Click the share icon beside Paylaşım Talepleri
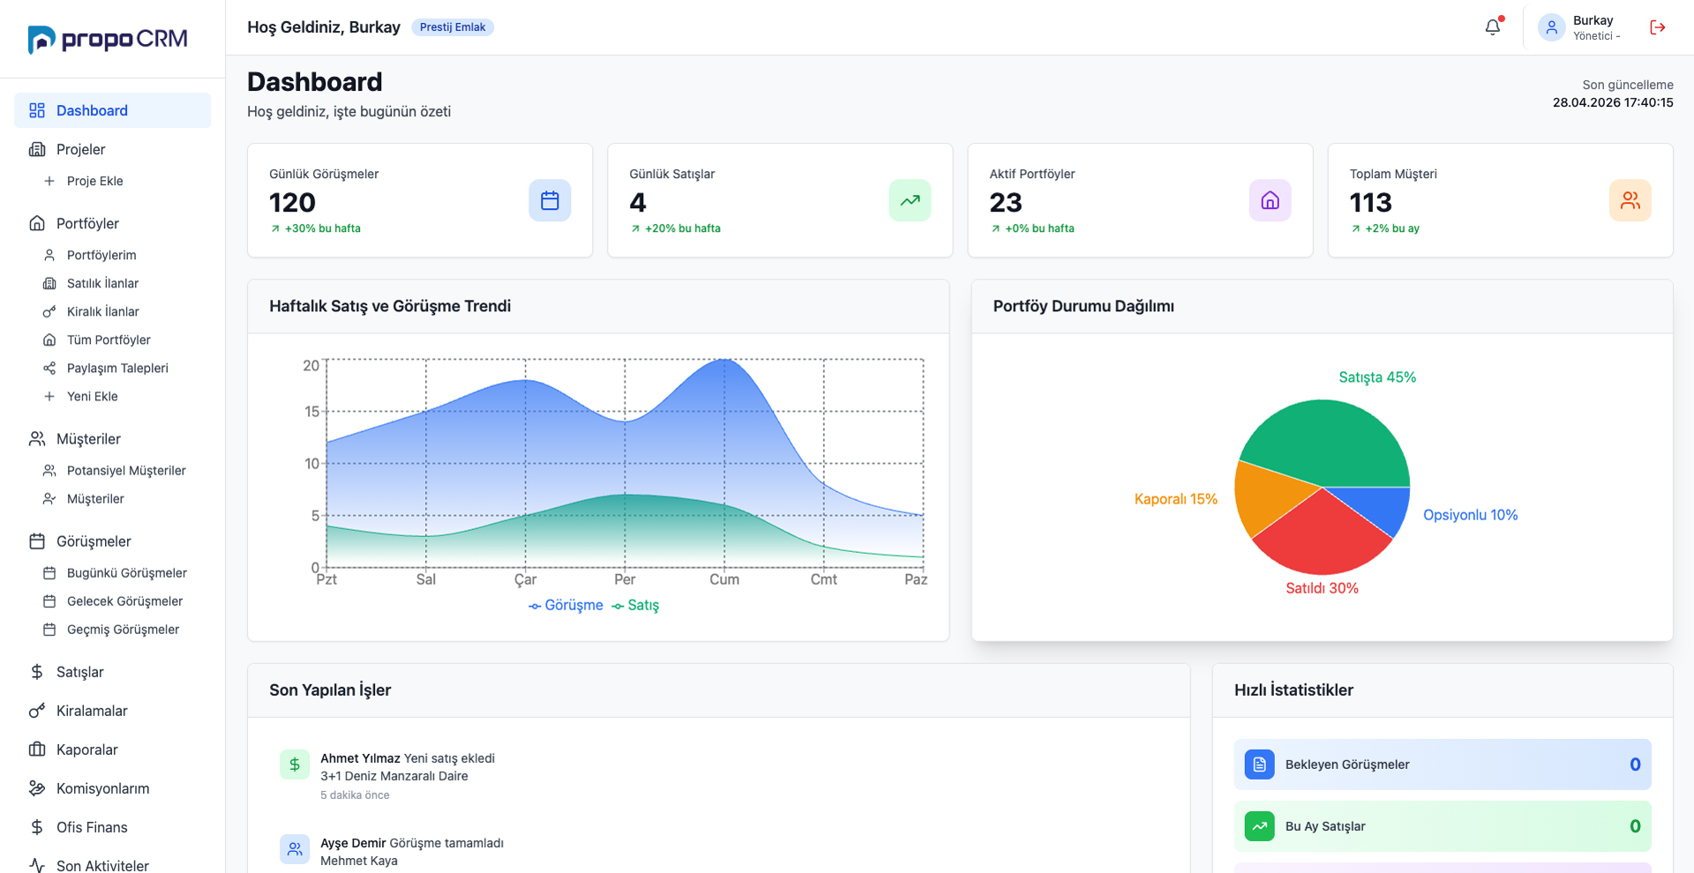This screenshot has width=1694, height=873. (49, 368)
